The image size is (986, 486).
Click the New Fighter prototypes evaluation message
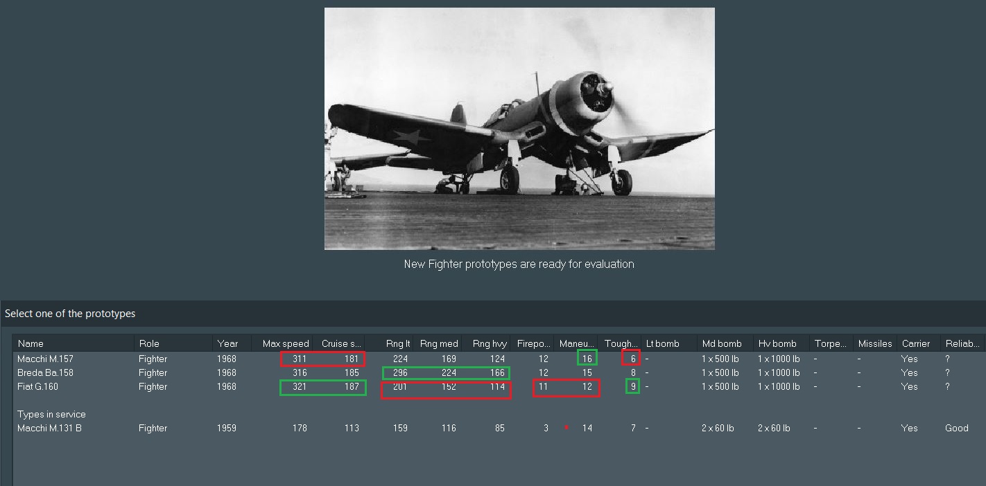coord(519,264)
